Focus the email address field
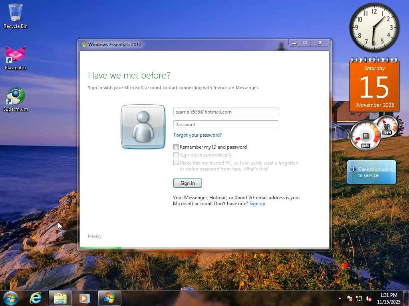This screenshot has height=306, width=409. click(x=226, y=112)
